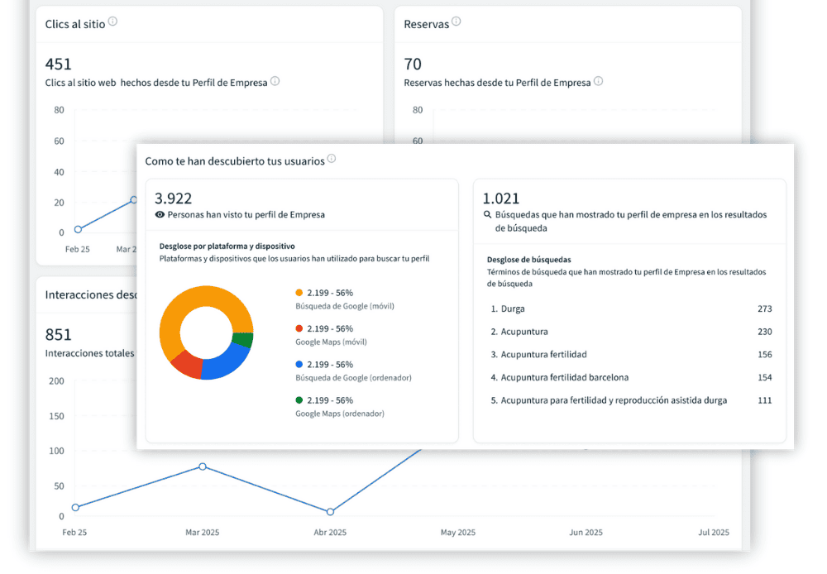Click the info icon beside the "Reservas" title
Image resolution: width=827 pixels, height=574 pixels.
pyautogui.click(x=456, y=22)
